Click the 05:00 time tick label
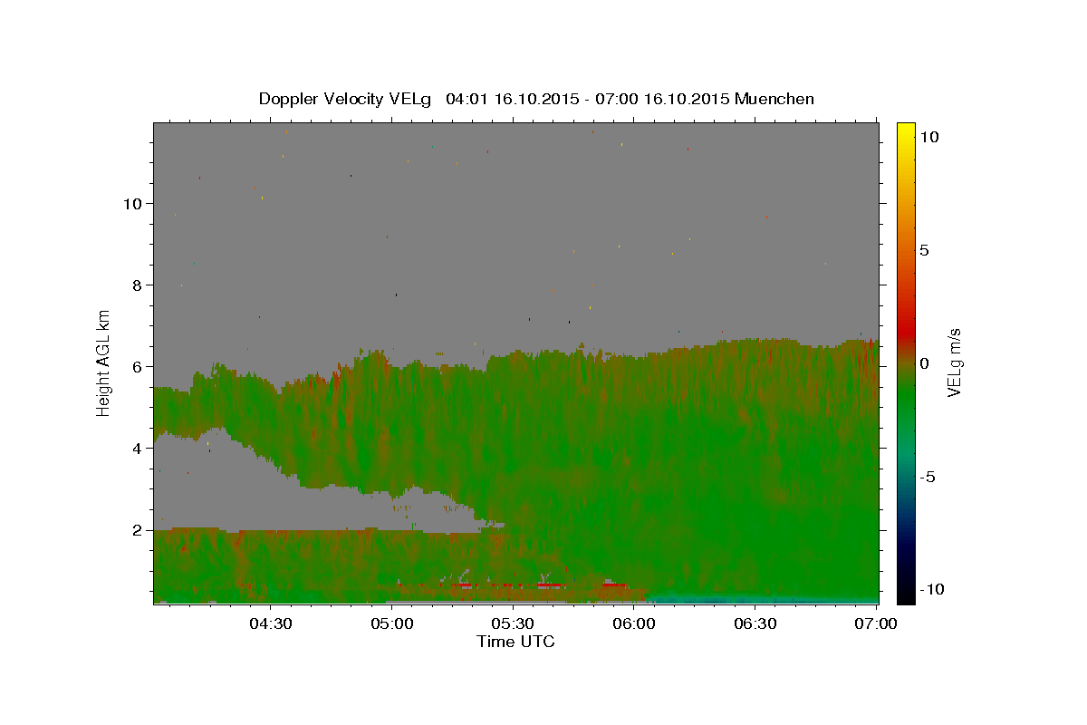The height and width of the screenshot is (725, 1087). [x=391, y=623]
